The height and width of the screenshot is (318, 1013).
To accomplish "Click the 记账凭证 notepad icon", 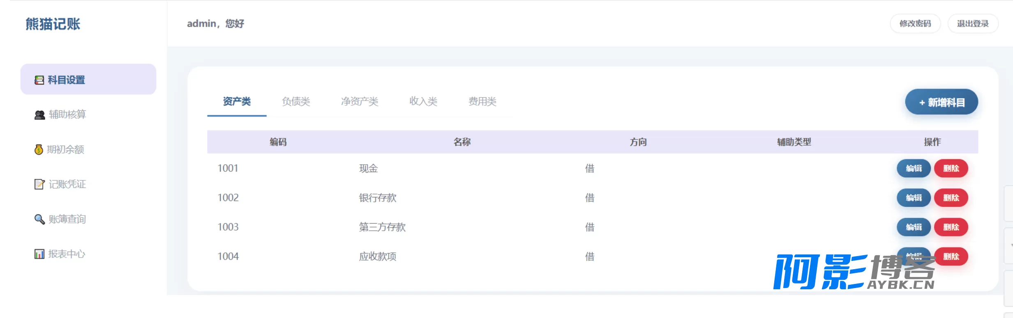I will 39,185.
